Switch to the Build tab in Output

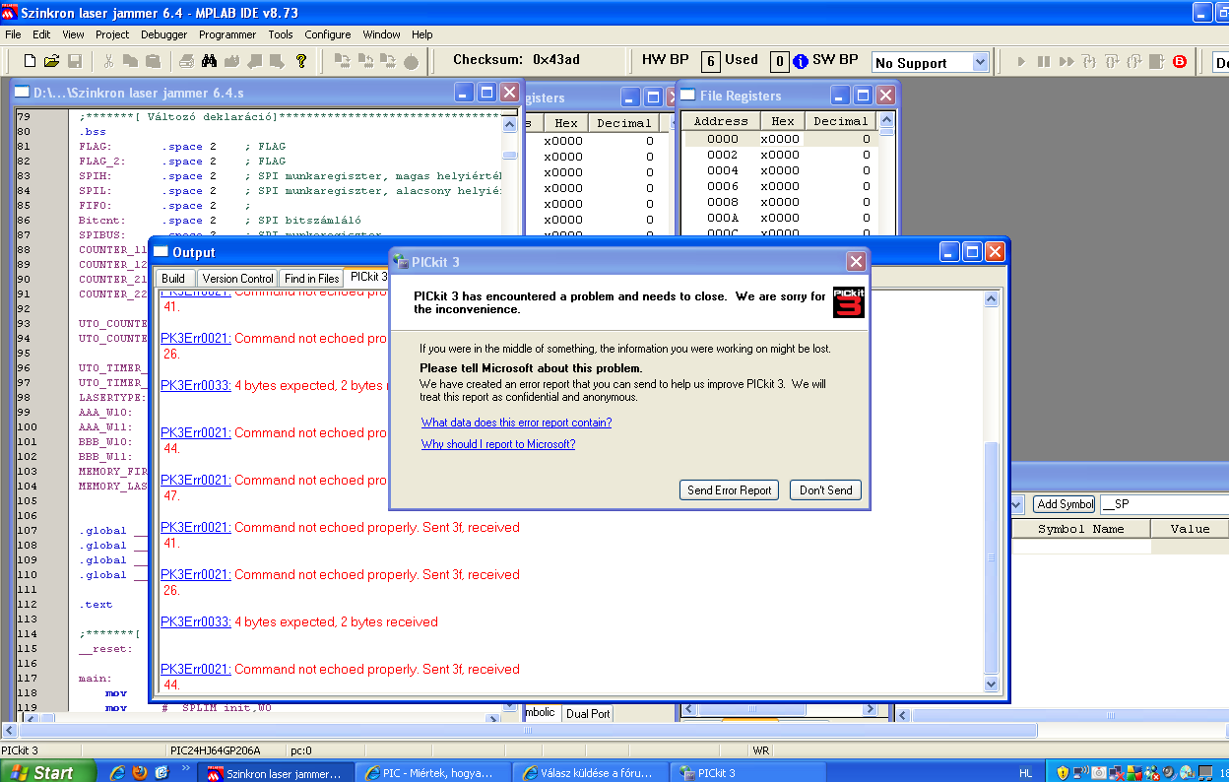[173, 279]
